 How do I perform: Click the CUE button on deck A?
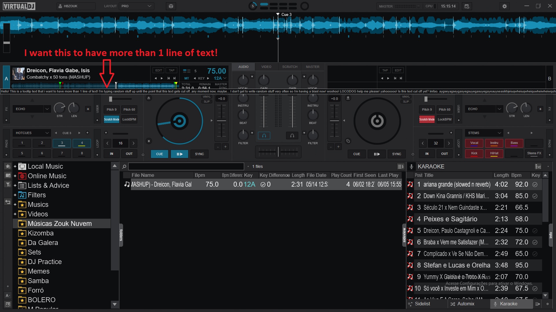160,154
